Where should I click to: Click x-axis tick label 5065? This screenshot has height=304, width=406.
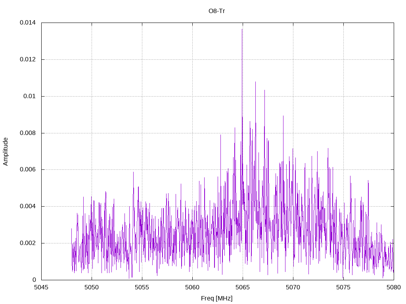(x=243, y=287)
